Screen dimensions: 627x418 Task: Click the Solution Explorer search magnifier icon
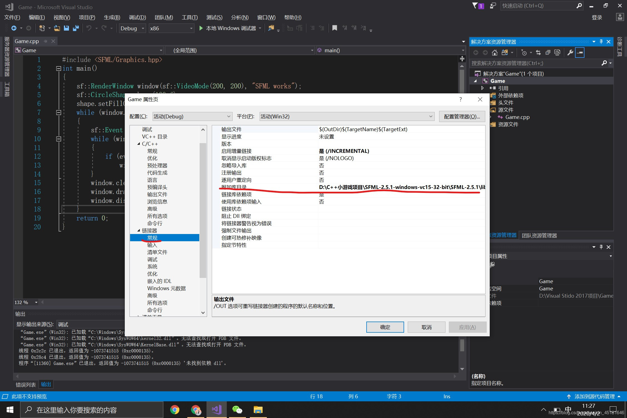[604, 63]
